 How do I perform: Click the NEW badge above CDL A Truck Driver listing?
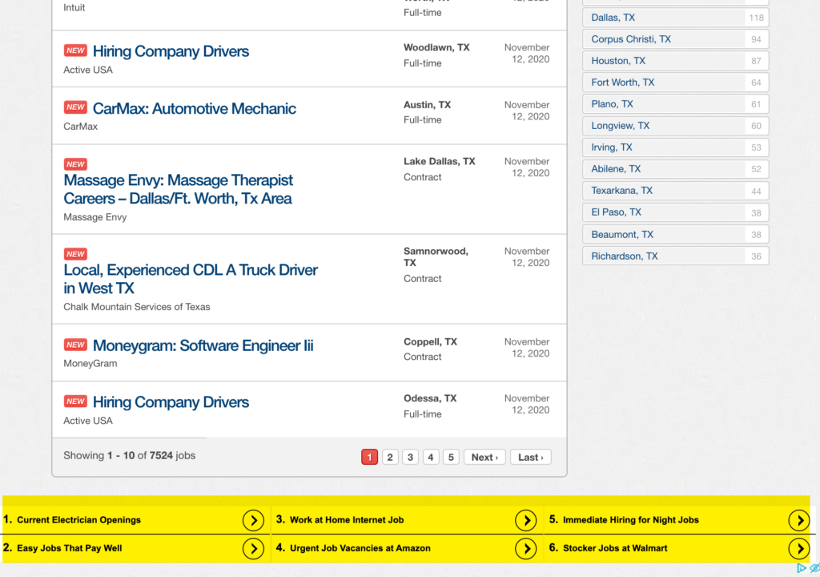(75, 254)
